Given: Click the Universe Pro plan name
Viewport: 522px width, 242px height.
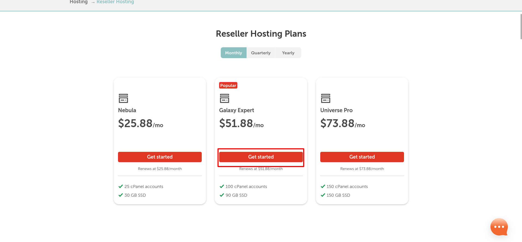Looking at the screenshot, I should click(x=336, y=110).
